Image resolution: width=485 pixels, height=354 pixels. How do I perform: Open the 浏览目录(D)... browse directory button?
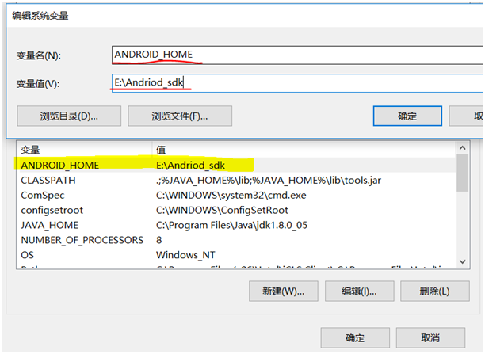69,116
